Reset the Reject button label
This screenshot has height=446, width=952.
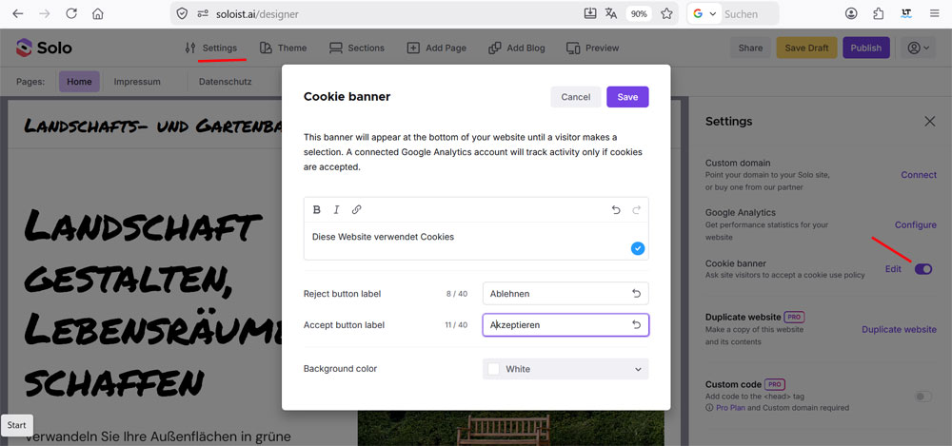[636, 294]
